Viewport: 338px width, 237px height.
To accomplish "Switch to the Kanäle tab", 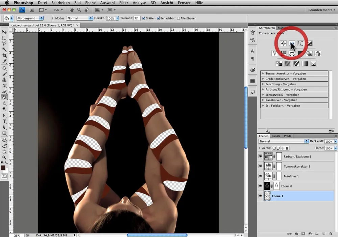I will 276,136.
